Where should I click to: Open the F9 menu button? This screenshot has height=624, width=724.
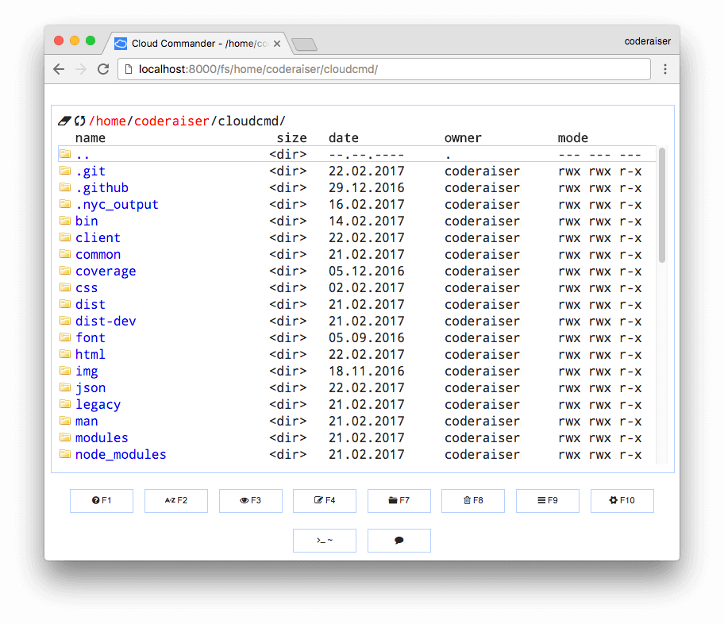(x=548, y=501)
